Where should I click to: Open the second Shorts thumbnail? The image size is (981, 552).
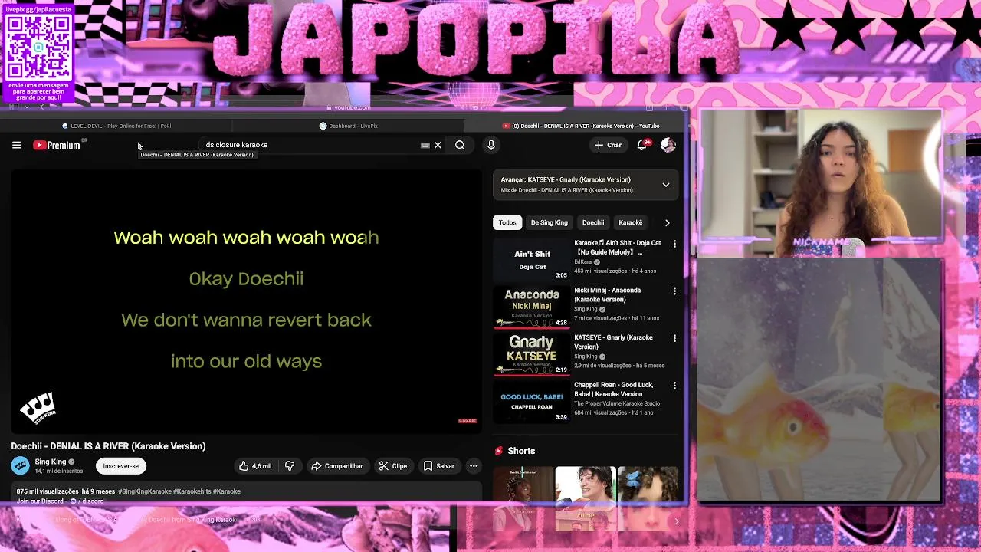click(x=585, y=498)
